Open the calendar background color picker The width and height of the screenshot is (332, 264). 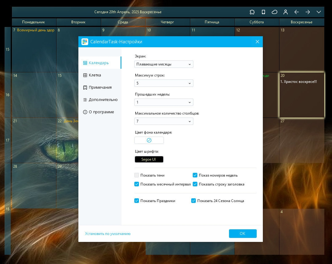149,140
